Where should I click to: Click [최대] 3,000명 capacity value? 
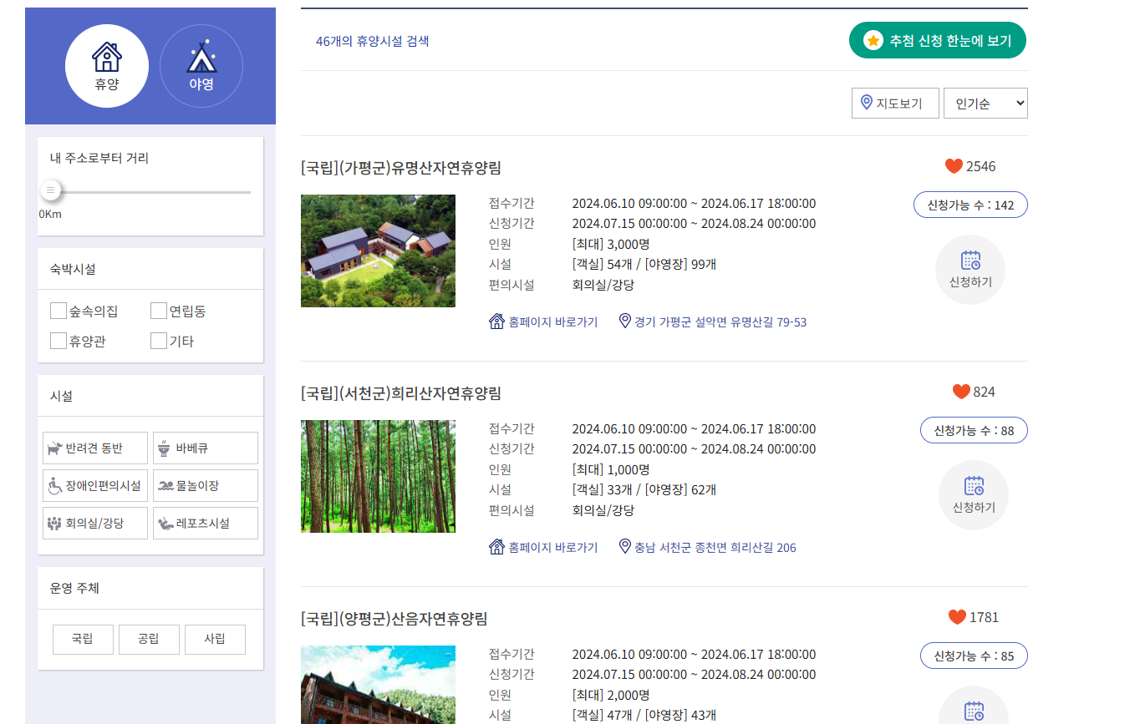coord(611,244)
